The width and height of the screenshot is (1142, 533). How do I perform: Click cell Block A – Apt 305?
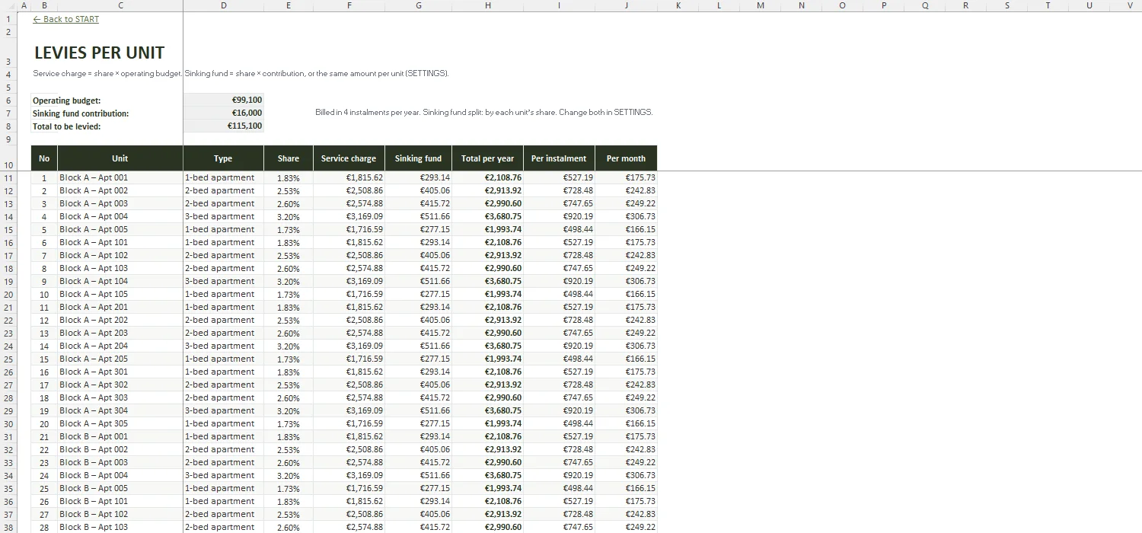click(x=120, y=423)
